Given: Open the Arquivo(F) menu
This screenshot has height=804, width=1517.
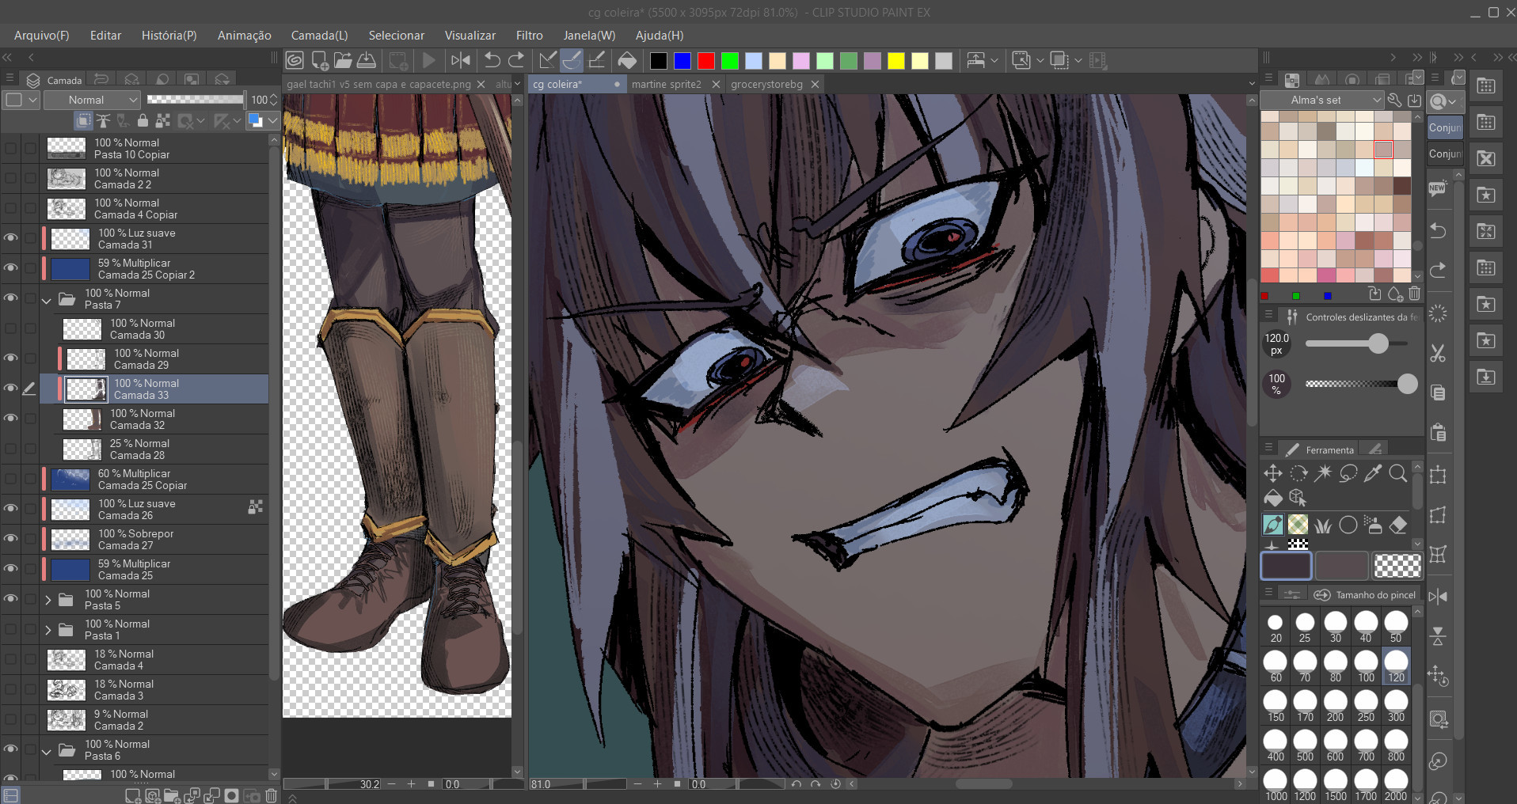Looking at the screenshot, I should [x=41, y=36].
